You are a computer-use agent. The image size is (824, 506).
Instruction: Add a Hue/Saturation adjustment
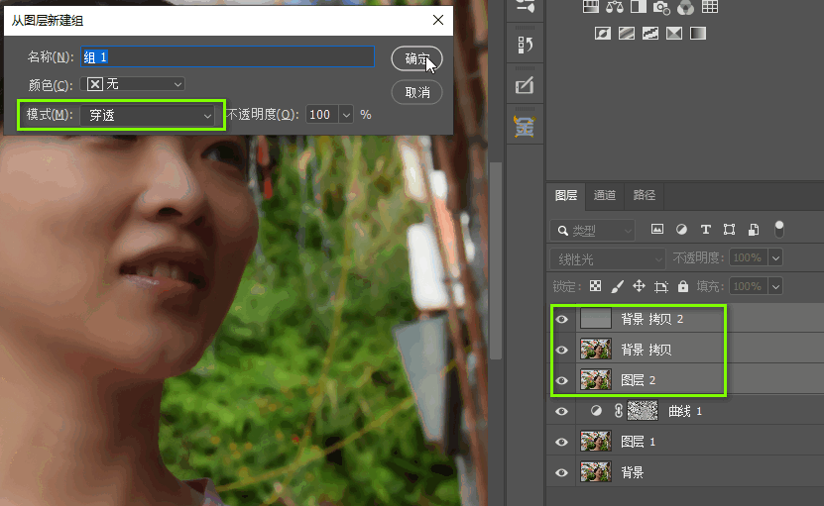[591, 7]
